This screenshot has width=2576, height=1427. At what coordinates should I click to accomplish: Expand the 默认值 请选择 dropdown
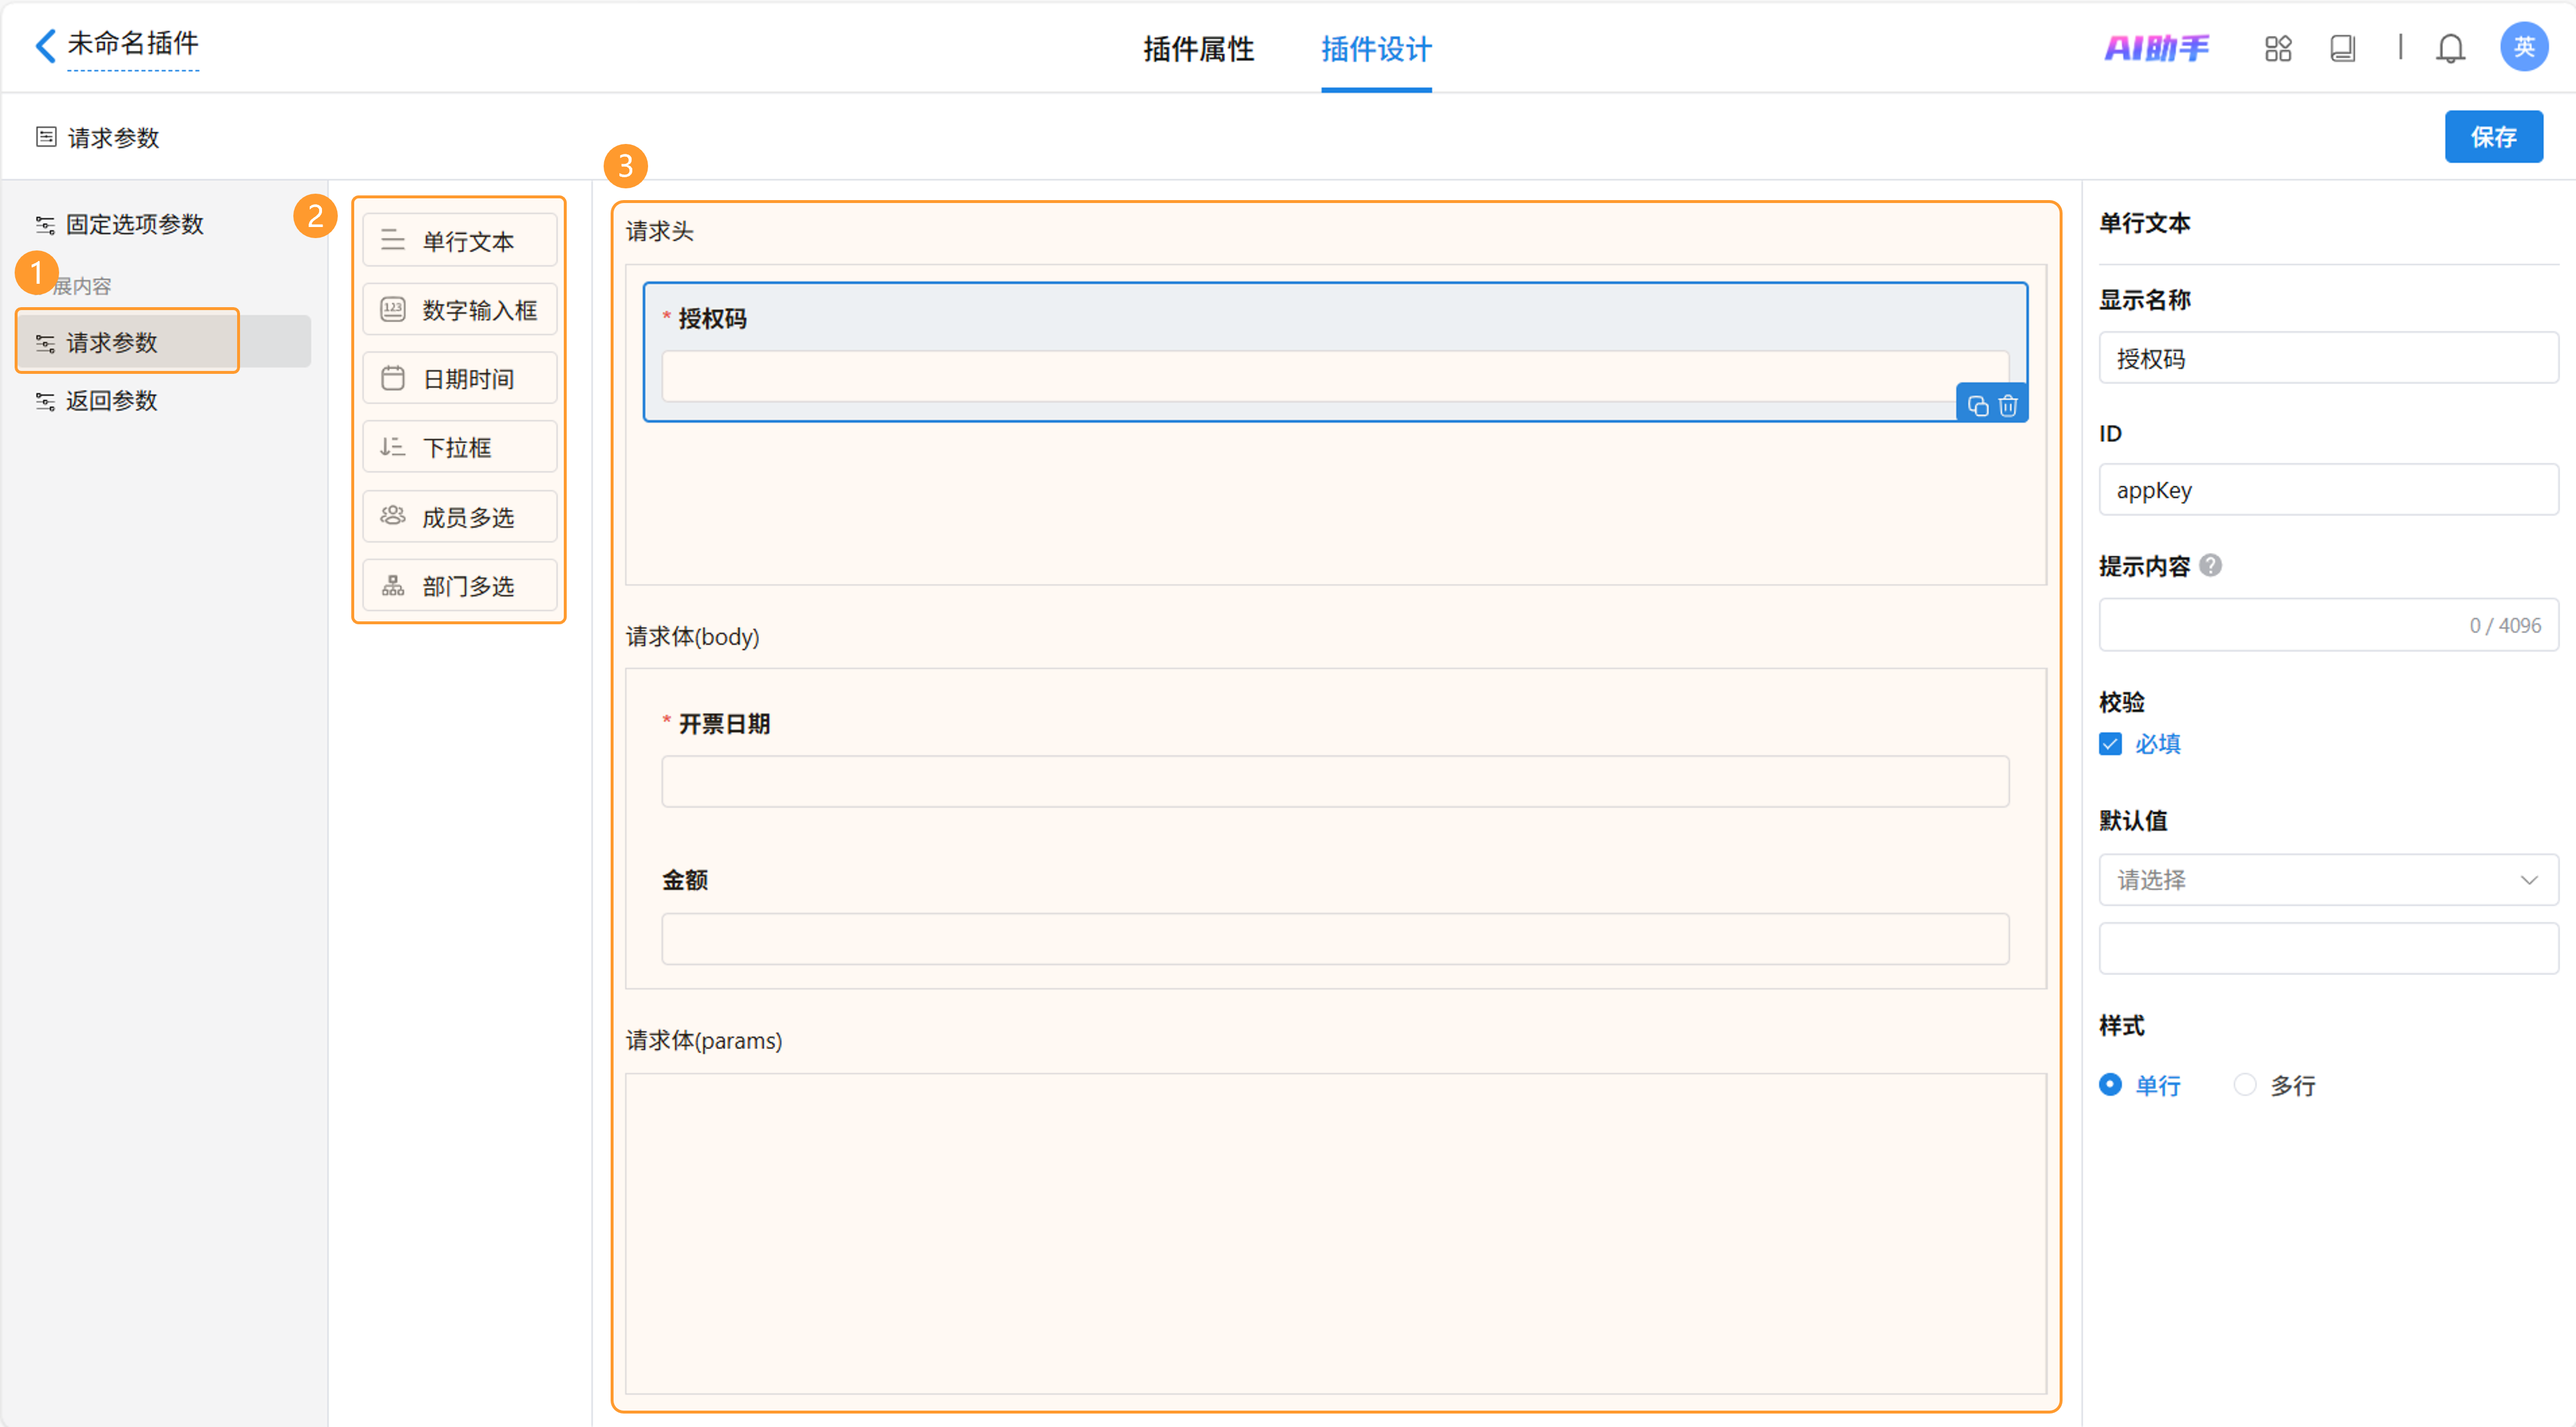tap(2328, 879)
